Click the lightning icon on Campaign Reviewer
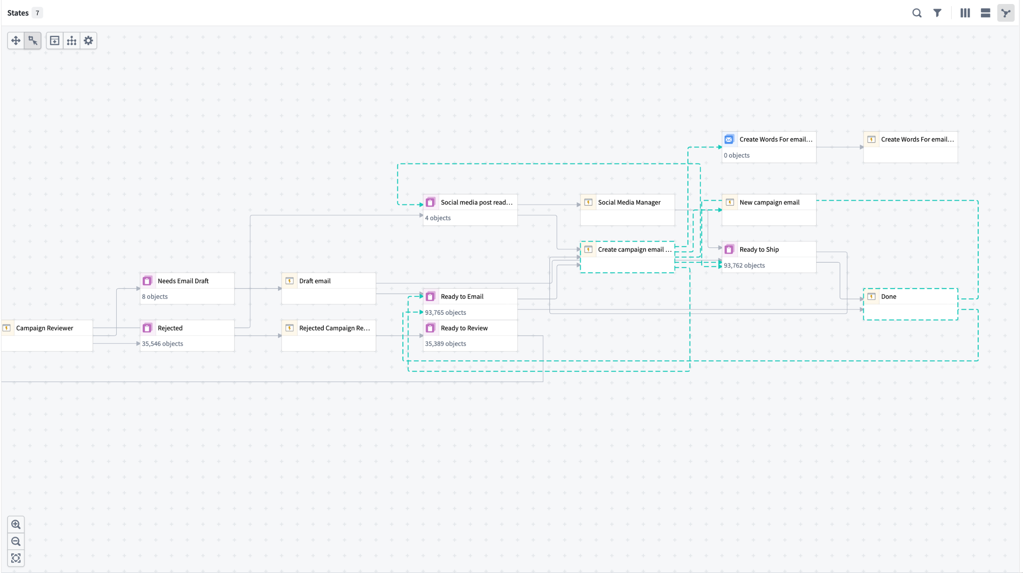 [x=7, y=328]
